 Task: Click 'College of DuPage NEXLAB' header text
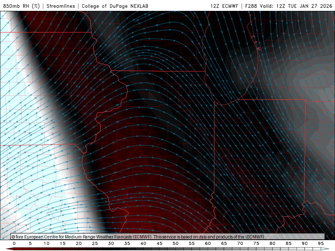[x=115, y=6]
